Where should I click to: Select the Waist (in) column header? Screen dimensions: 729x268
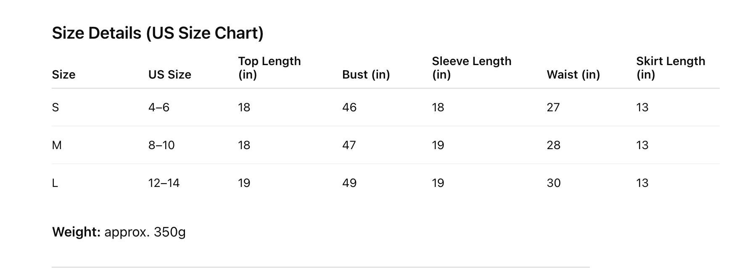573,74
